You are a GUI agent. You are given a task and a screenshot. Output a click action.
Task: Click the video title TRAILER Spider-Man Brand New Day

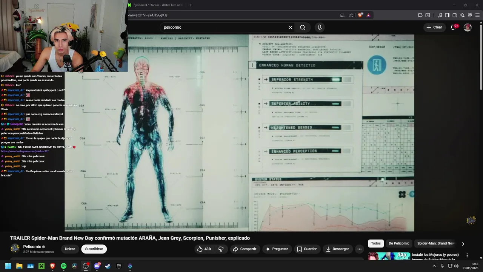pyautogui.click(x=130, y=238)
